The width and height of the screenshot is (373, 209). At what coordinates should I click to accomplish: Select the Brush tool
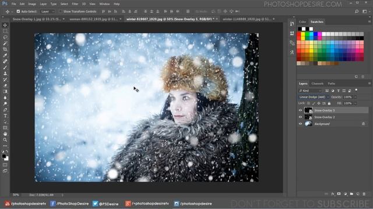[5, 67]
